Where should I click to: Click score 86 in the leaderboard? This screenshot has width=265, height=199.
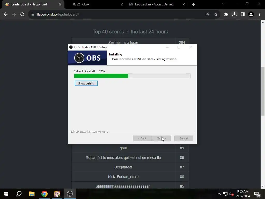click(182, 177)
